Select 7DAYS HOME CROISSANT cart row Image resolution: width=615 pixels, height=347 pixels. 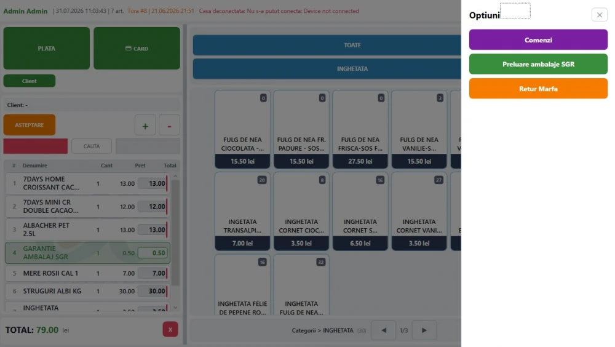click(87, 183)
